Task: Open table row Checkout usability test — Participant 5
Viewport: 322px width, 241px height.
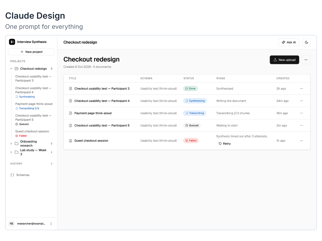Action: [187, 125]
